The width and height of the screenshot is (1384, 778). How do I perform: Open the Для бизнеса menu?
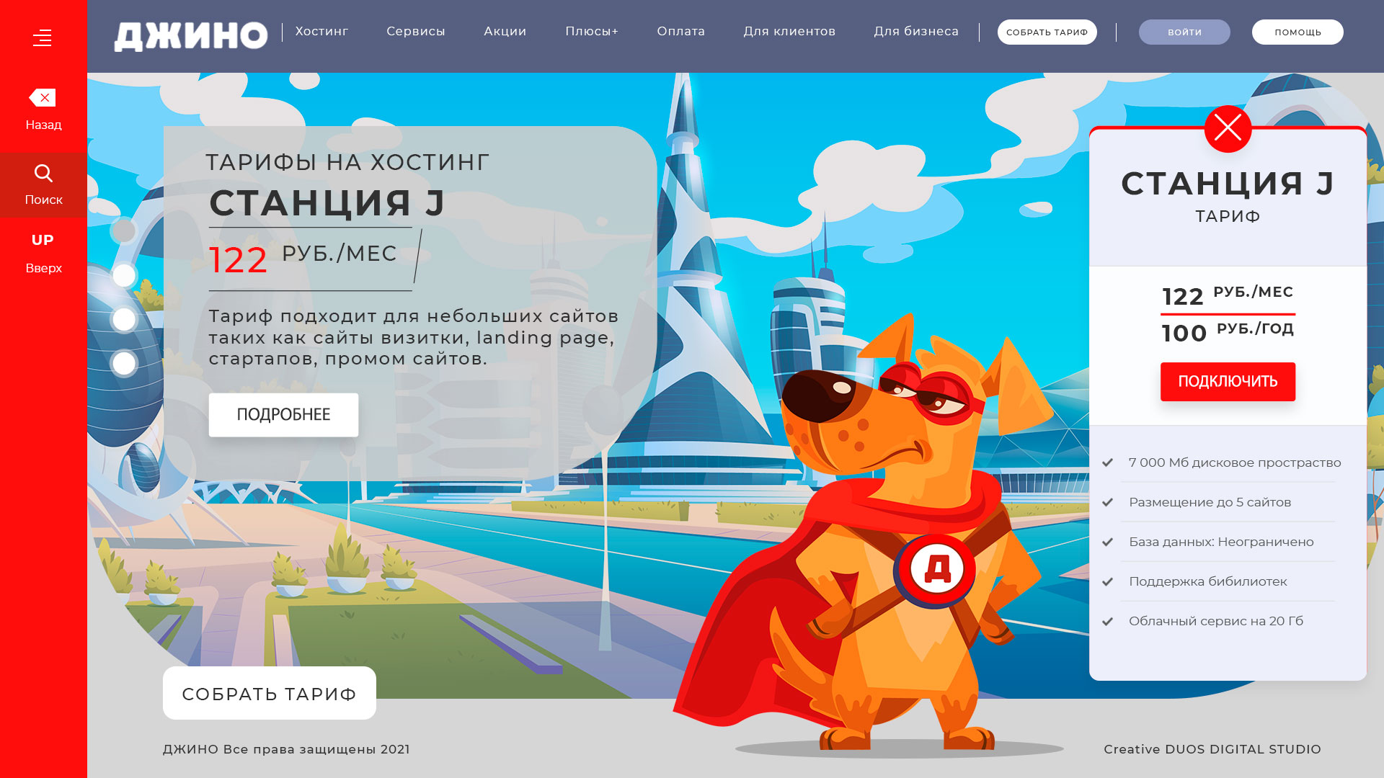(916, 32)
